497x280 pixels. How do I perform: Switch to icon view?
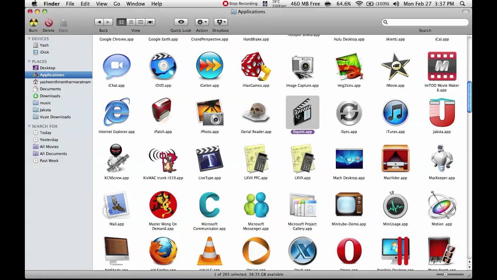[121, 22]
